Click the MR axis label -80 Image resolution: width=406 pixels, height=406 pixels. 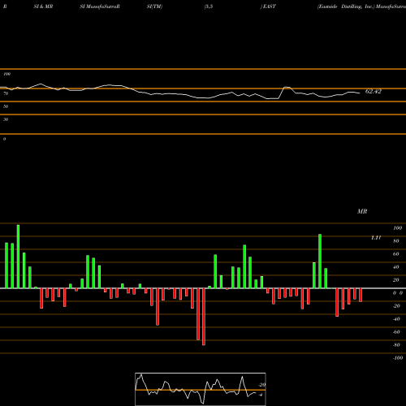(x=396, y=345)
